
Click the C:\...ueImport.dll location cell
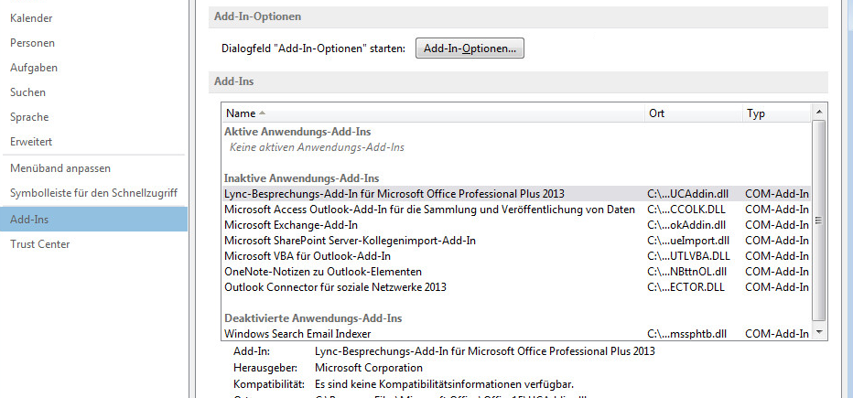pyautogui.click(x=688, y=241)
